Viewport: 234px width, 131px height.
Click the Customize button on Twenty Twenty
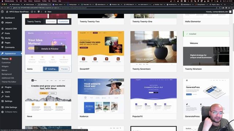pos(63,21)
